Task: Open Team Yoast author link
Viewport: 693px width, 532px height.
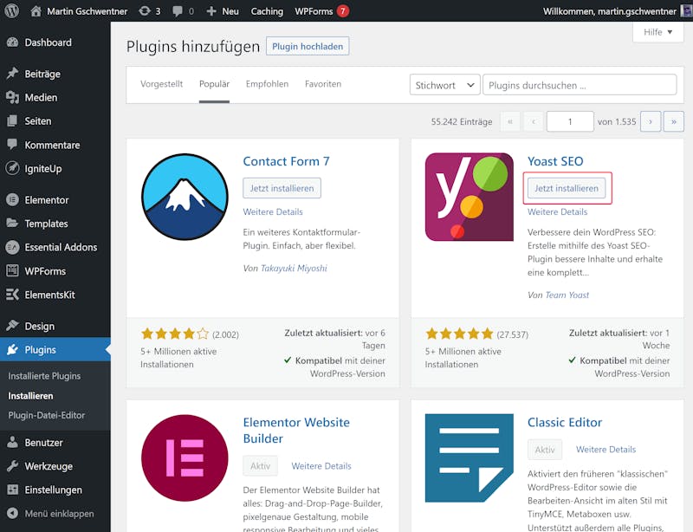Action: tap(567, 295)
